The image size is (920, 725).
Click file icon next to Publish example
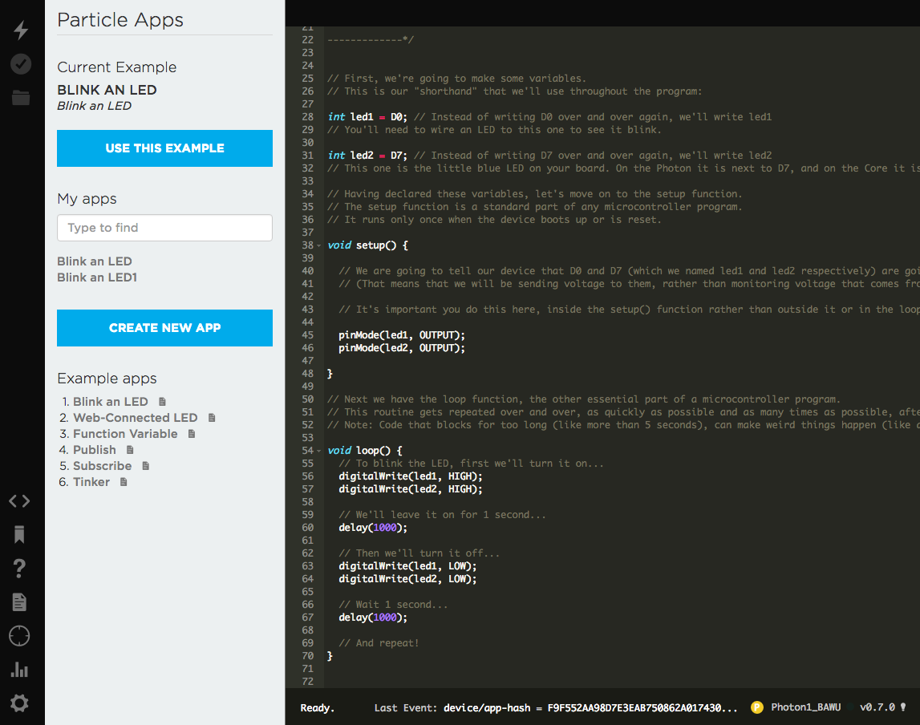point(130,450)
